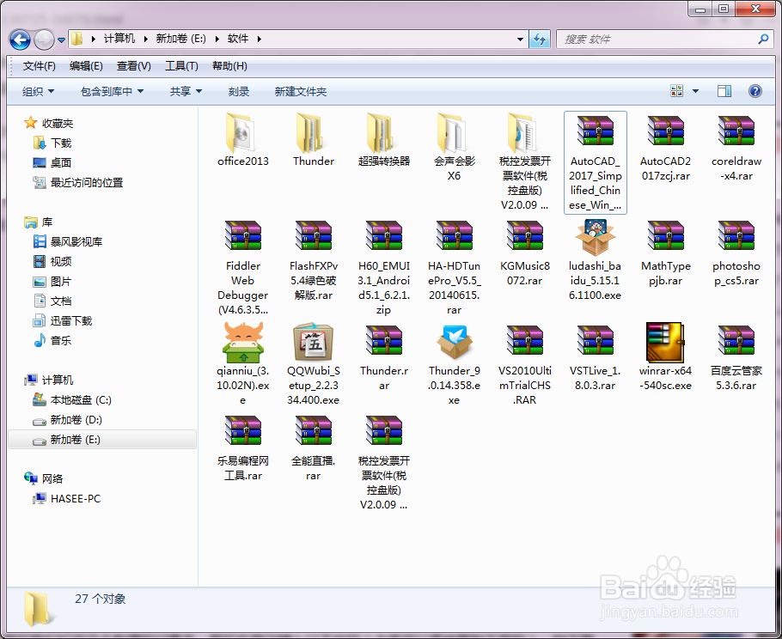Open the 查看(V) menu
782x639 pixels.
click(x=133, y=66)
